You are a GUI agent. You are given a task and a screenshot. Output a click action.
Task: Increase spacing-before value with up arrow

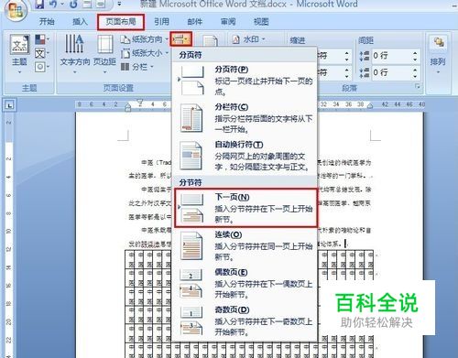[x=415, y=53]
